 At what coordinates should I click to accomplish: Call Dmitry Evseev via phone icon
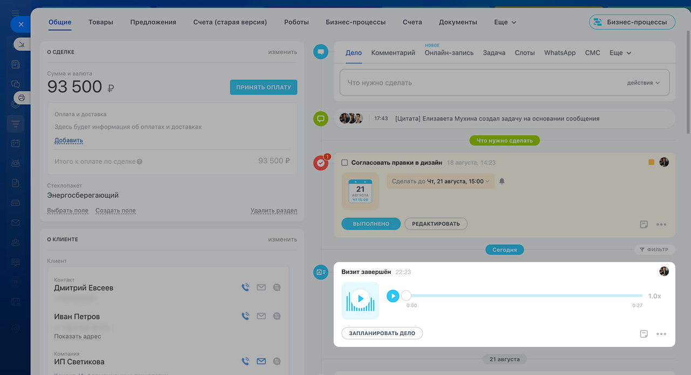(x=246, y=287)
